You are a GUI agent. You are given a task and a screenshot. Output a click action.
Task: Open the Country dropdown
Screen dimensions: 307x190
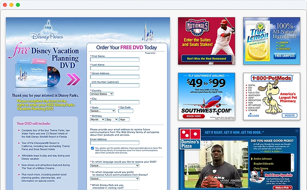[102, 94]
